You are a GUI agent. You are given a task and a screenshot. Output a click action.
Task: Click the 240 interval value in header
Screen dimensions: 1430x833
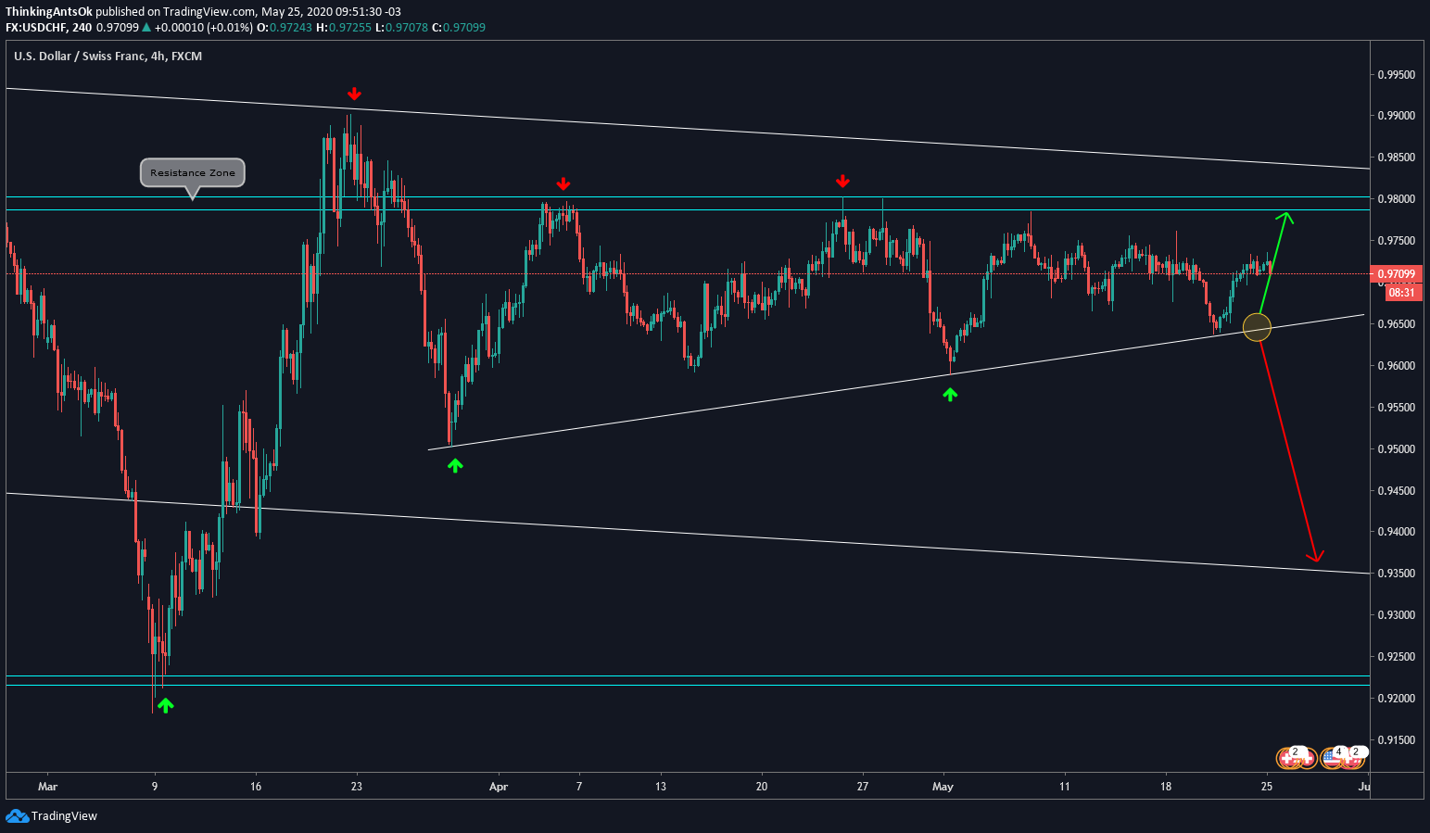[x=82, y=28]
